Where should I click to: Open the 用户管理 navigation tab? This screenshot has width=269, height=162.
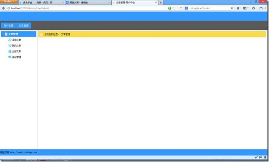coord(8,26)
